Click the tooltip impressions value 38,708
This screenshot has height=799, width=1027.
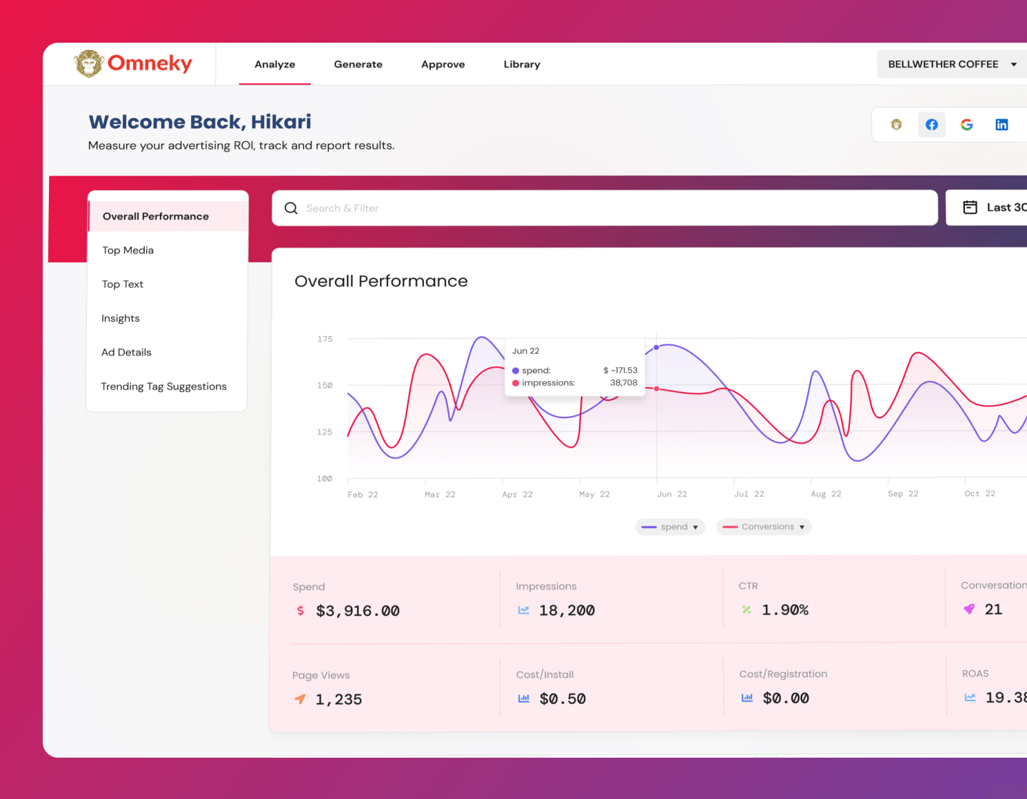[x=624, y=383]
